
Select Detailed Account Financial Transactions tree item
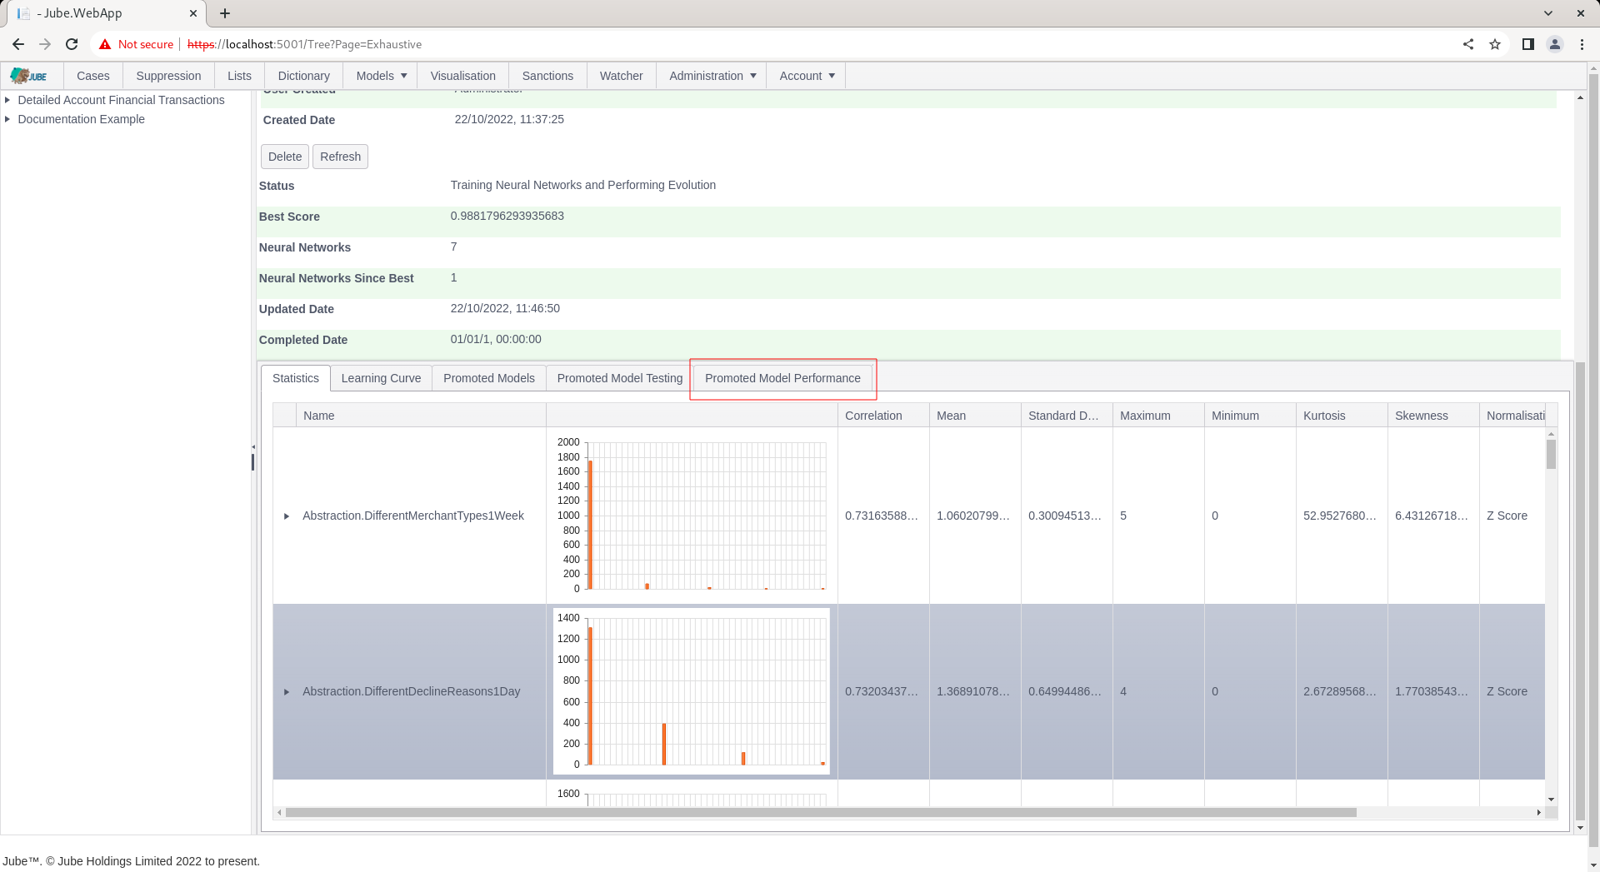[x=122, y=100]
